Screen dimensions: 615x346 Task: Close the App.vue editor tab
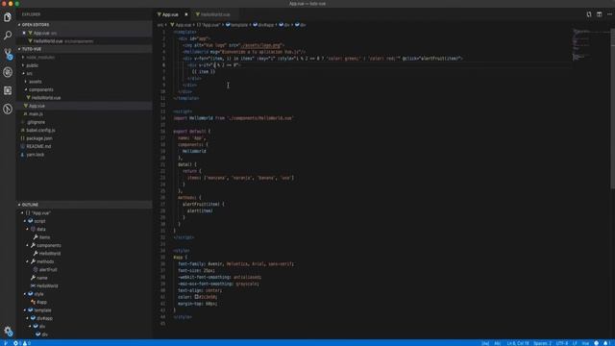pos(186,14)
